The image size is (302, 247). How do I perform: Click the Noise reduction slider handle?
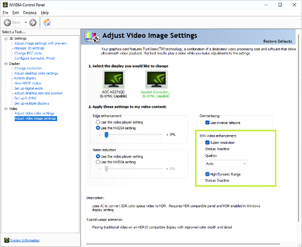click(106, 169)
